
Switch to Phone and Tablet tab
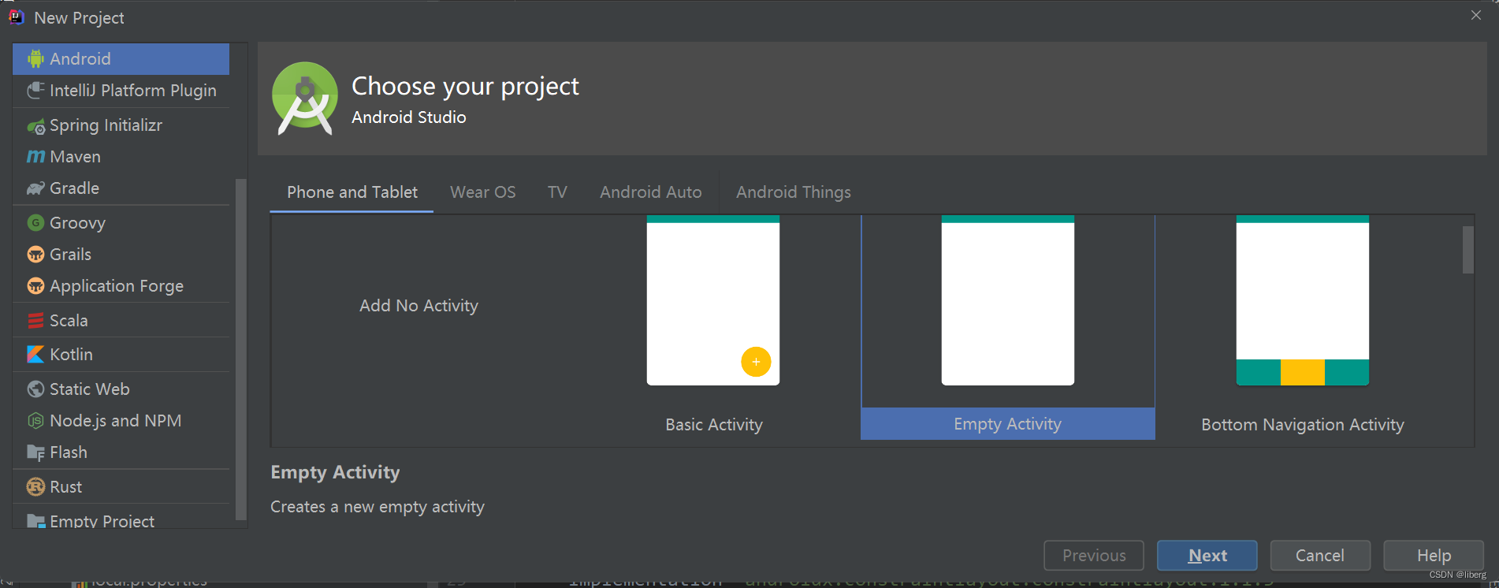point(352,192)
